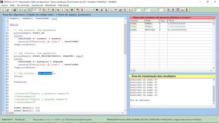Screen dimensions: 219x123
Task: Run the algorithm with the execute icon
Action: point(20,10)
